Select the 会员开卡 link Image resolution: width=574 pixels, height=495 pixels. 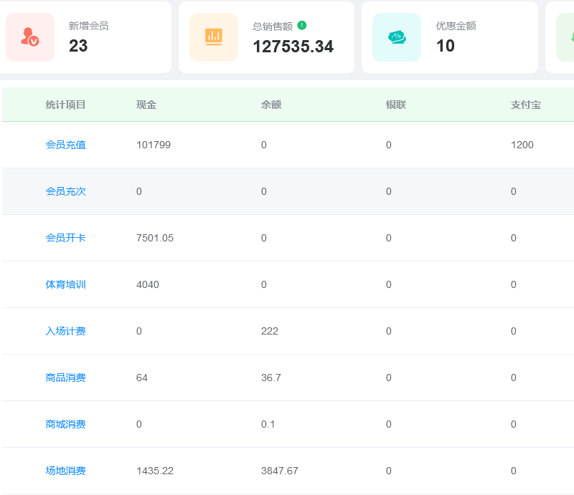(65, 238)
